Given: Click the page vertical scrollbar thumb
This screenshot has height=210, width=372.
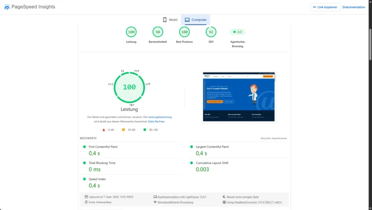Looking at the screenshot, I should tap(370, 45).
